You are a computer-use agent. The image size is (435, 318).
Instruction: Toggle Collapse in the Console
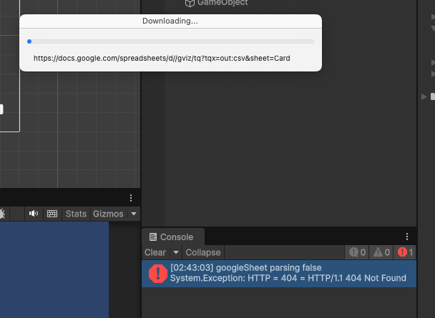coord(203,252)
